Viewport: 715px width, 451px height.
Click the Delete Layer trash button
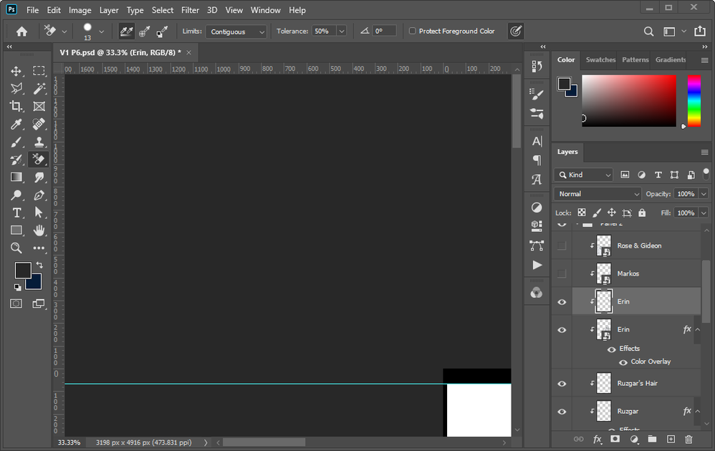point(688,440)
